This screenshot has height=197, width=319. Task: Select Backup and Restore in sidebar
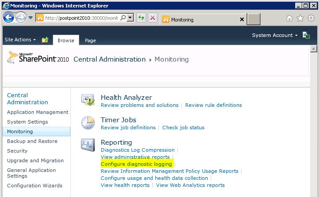pyautogui.click(x=32, y=141)
